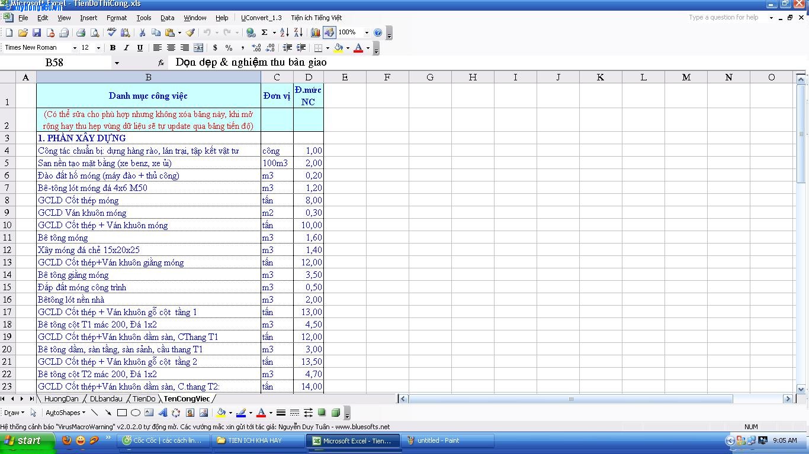Open the UConvert_1.3 menu
Screen dimensions: 809x454
pyautogui.click(x=261, y=18)
